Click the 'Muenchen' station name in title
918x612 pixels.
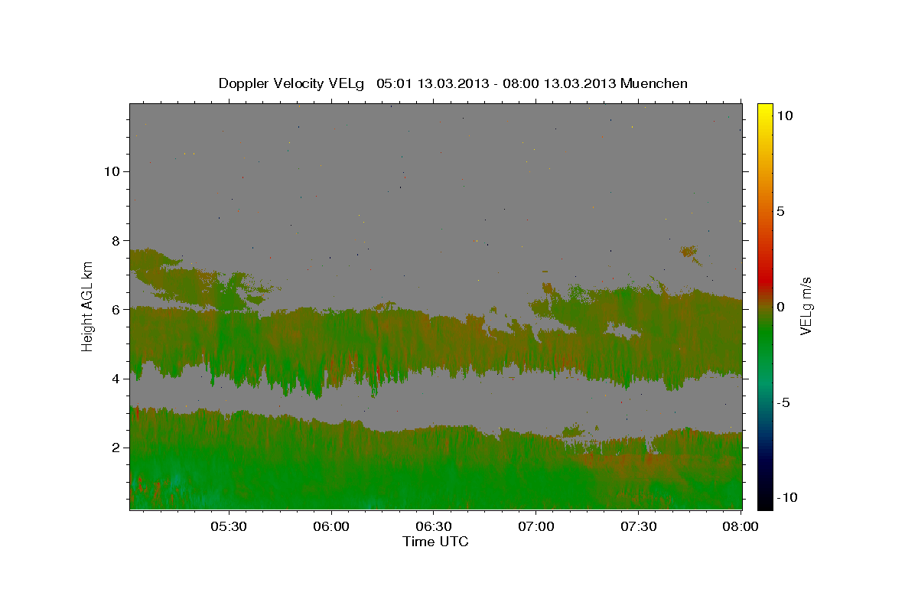(654, 83)
